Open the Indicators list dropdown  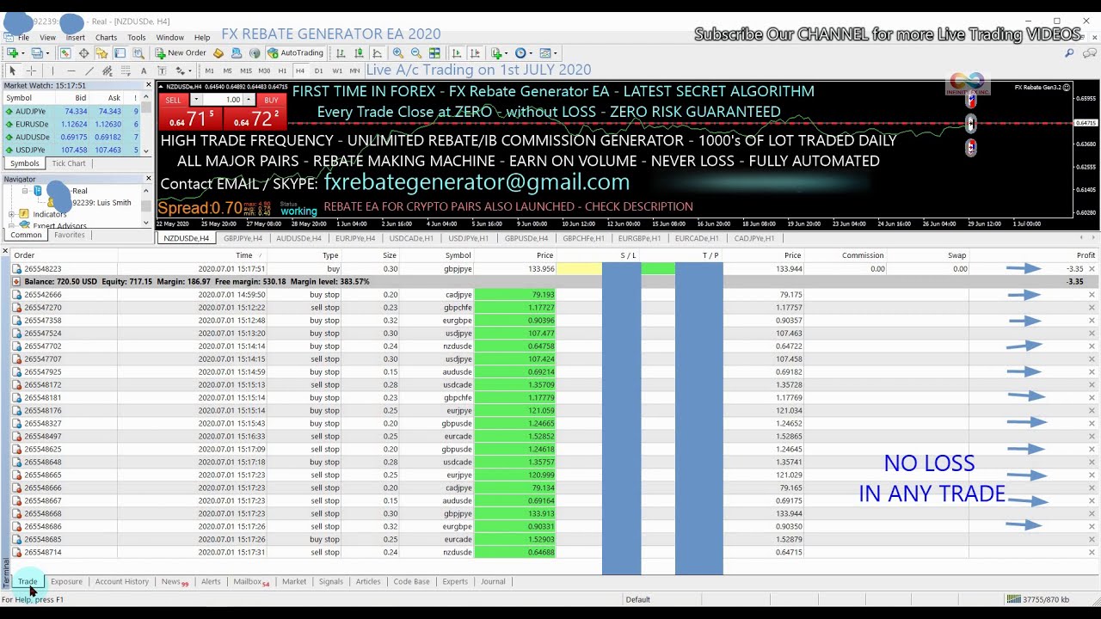click(x=500, y=52)
